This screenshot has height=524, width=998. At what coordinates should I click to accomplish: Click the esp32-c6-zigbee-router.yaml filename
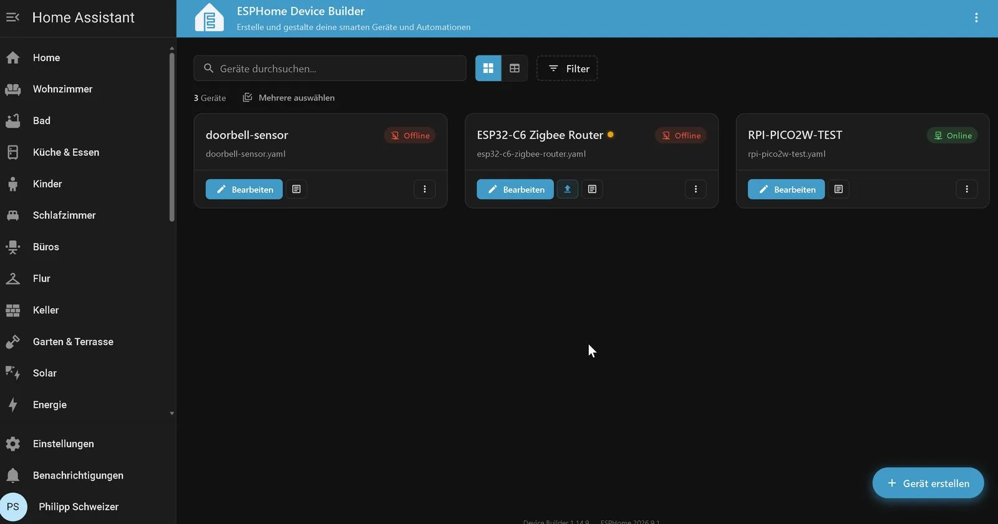coord(531,154)
